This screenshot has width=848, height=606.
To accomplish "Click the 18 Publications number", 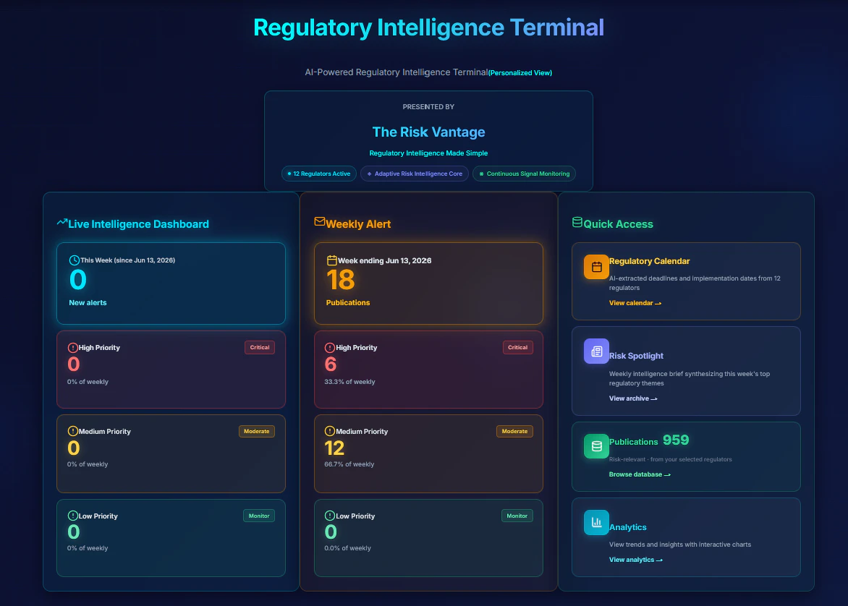I will coord(341,280).
